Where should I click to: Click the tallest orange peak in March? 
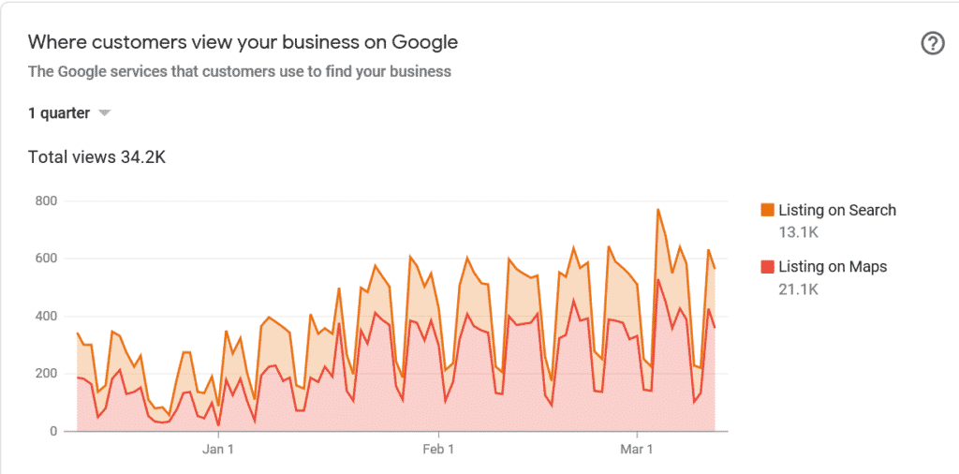[x=657, y=210]
